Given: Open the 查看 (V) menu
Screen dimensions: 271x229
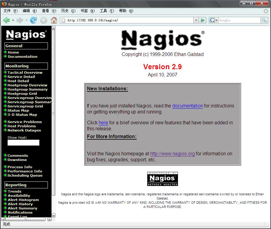Looking at the screenshot, I should point(49,11).
